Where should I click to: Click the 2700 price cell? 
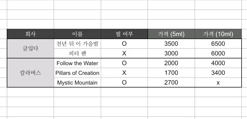point(171,82)
